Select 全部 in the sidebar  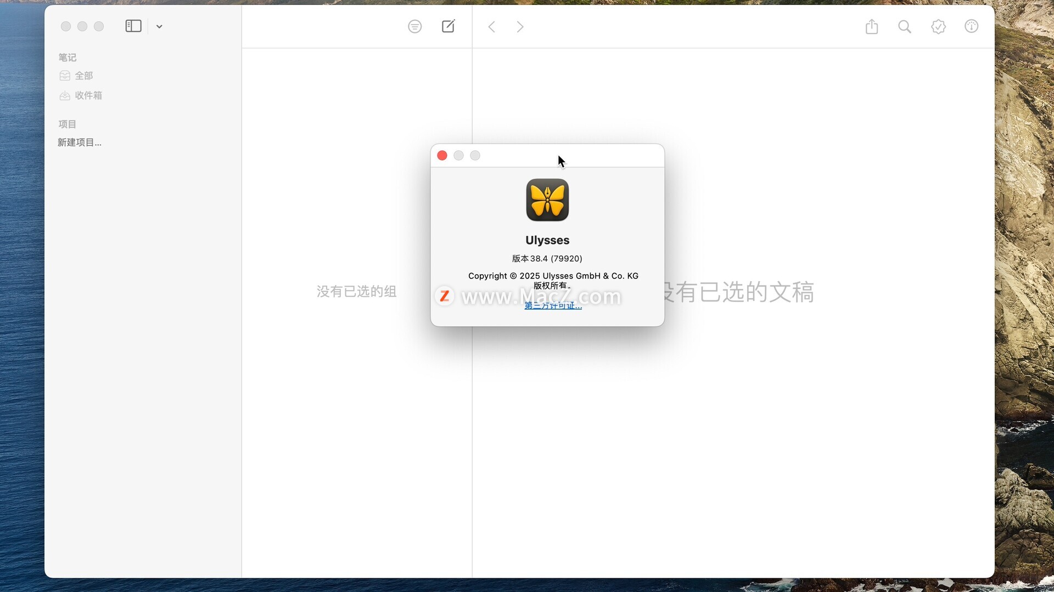click(84, 76)
